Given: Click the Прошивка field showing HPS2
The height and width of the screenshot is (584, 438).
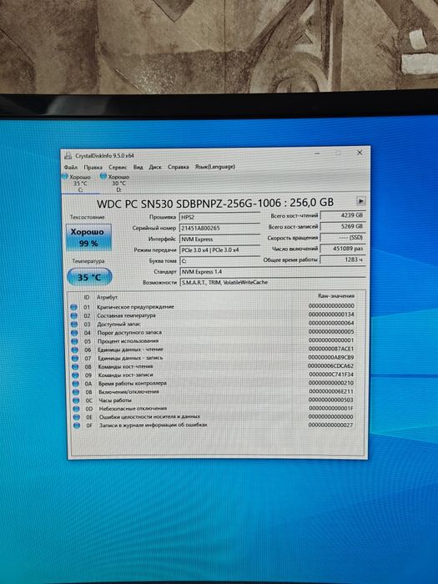Looking at the screenshot, I should click(x=219, y=217).
